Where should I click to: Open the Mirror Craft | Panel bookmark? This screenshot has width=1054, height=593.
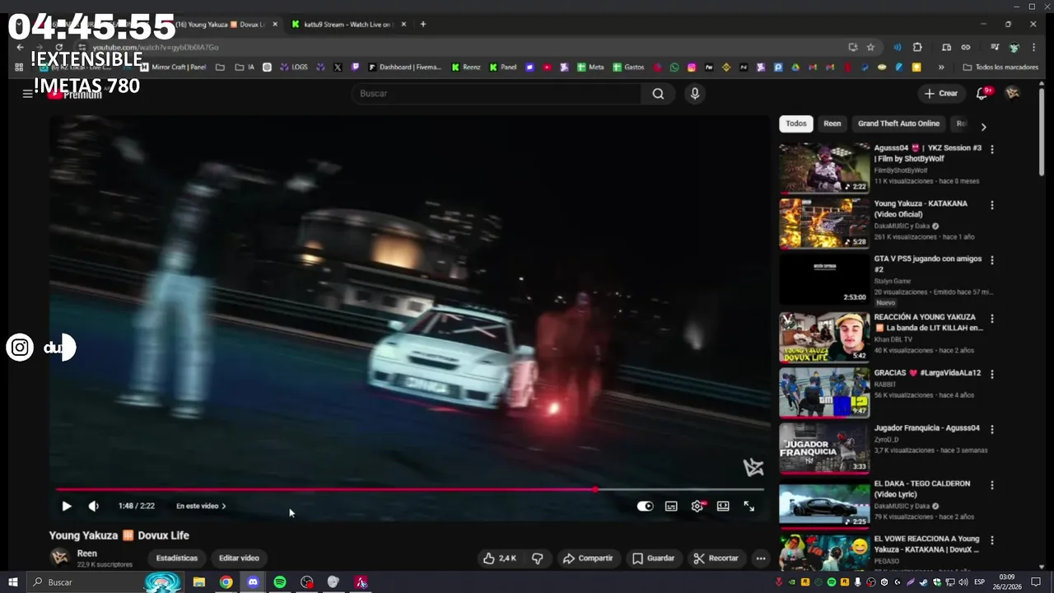(x=173, y=68)
